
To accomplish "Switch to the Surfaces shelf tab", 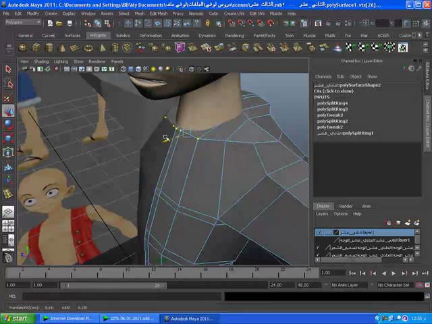I will (x=72, y=36).
